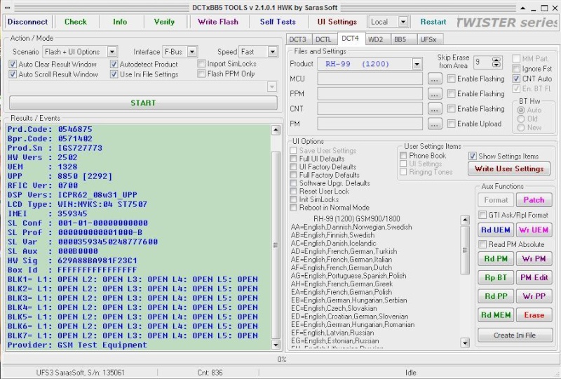Click the Info toolbar button

120,22
